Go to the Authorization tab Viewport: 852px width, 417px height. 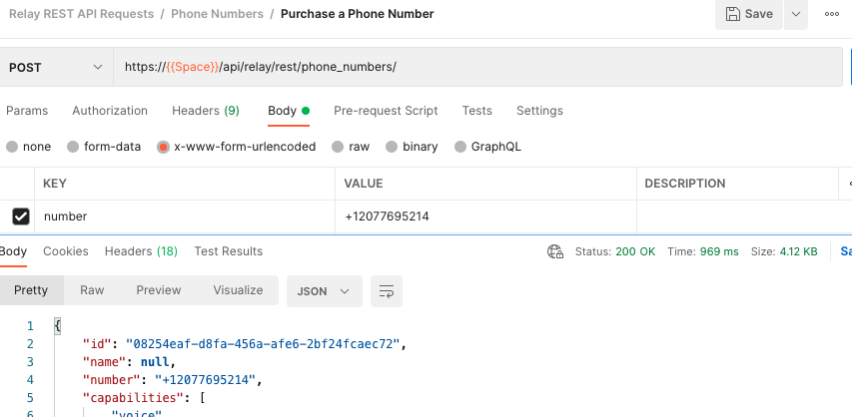pyautogui.click(x=110, y=111)
